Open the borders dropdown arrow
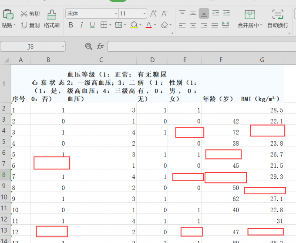296x243 pixels. (111, 25)
